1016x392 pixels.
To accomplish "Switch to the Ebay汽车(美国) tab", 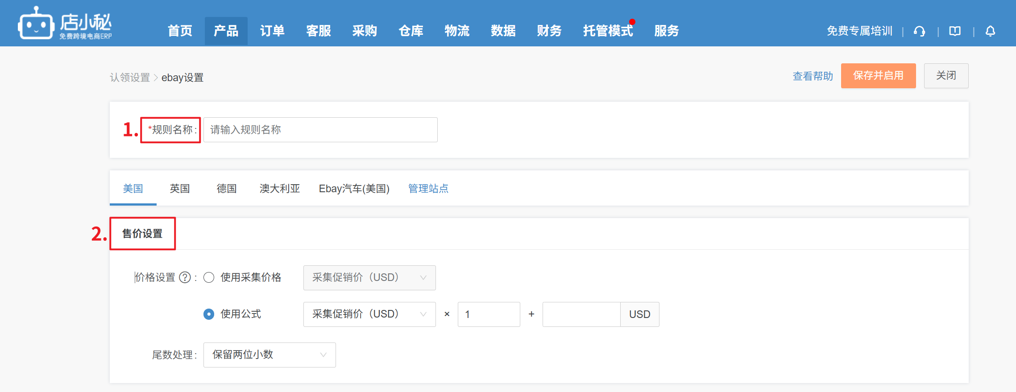I will [x=354, y=189].
